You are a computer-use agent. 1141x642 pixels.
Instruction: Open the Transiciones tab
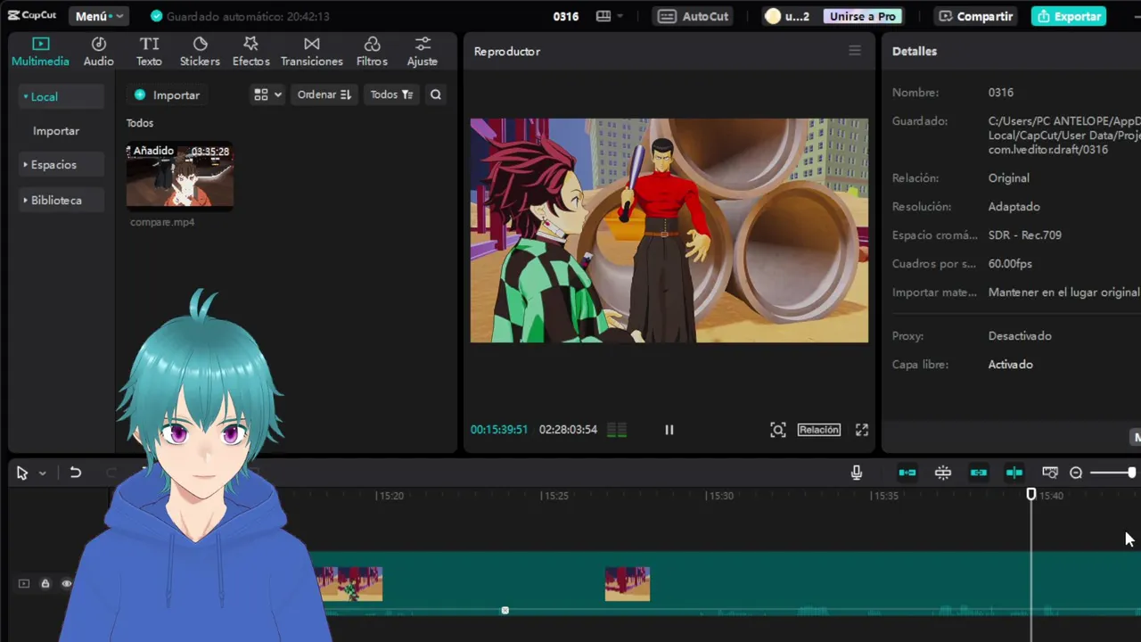311,52
